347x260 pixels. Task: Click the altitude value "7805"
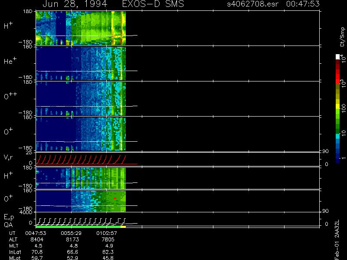tap(108, 240)
